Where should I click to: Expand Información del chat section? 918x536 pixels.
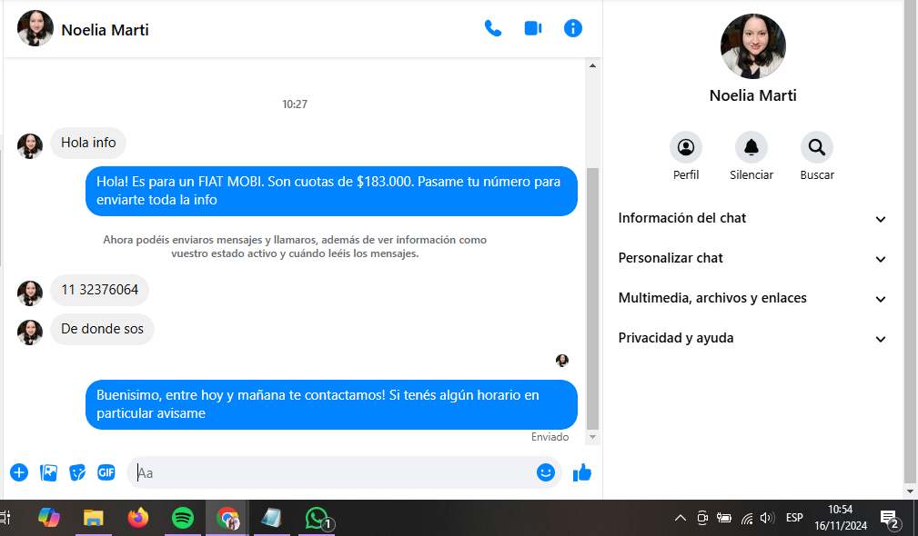click(x=752, y=219)
